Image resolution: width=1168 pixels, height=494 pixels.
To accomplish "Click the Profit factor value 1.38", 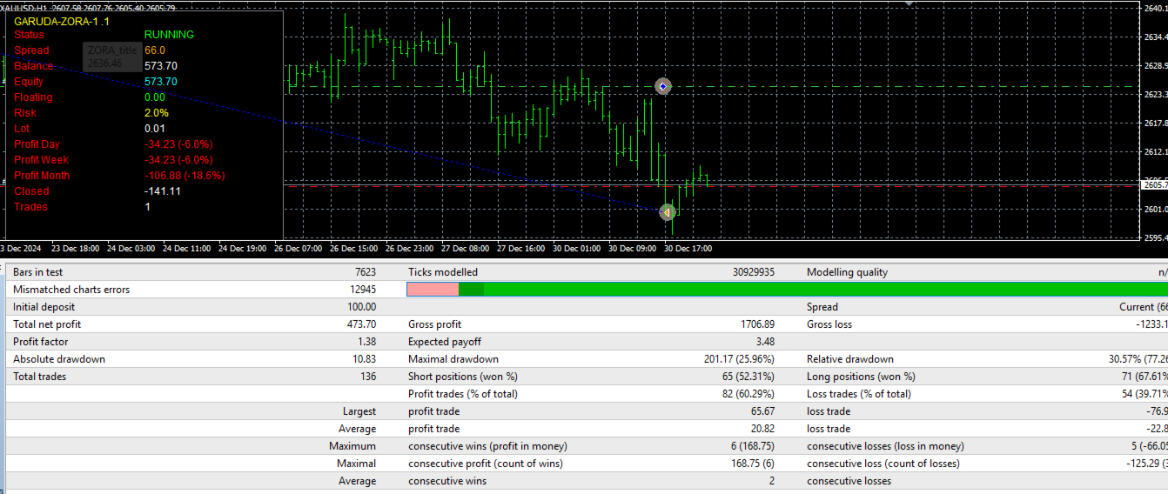I will pyautogui.click(x=366, y=342).
